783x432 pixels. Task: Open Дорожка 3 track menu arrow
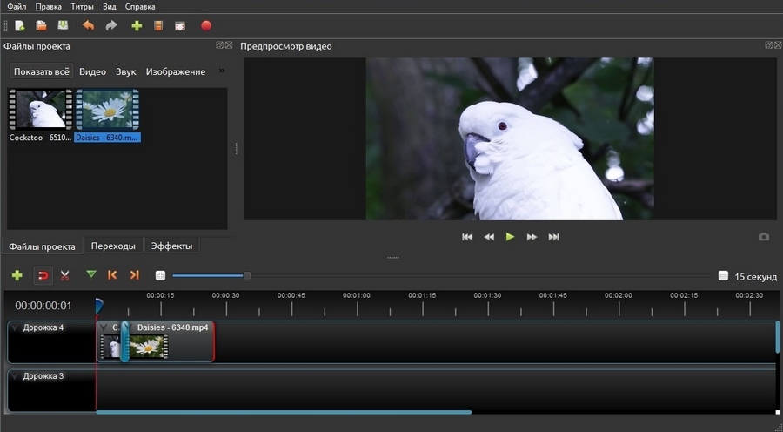point(15,376)
